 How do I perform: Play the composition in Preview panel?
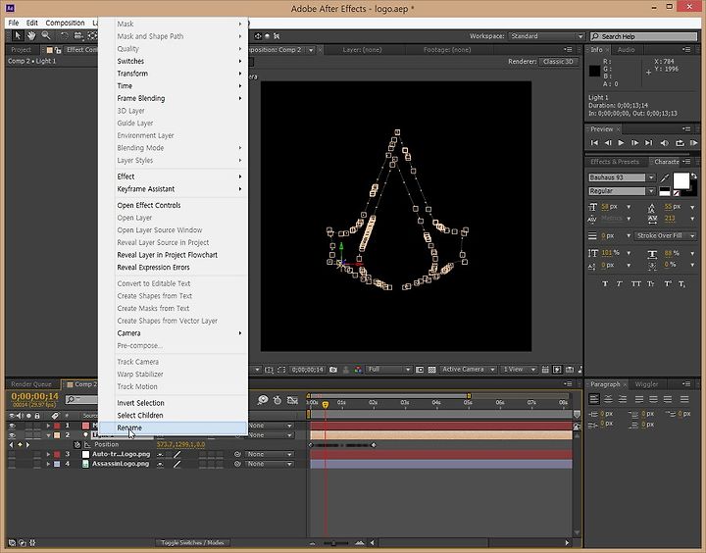coord(622,143)
